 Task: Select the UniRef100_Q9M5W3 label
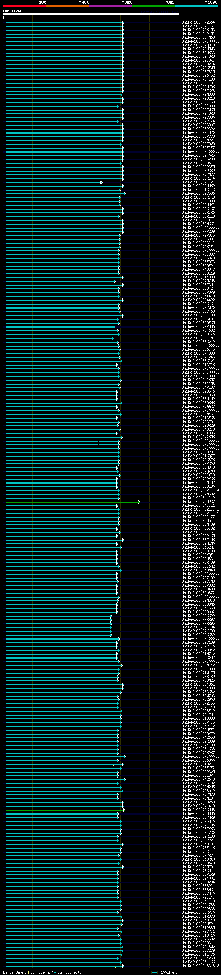(198, 49)
